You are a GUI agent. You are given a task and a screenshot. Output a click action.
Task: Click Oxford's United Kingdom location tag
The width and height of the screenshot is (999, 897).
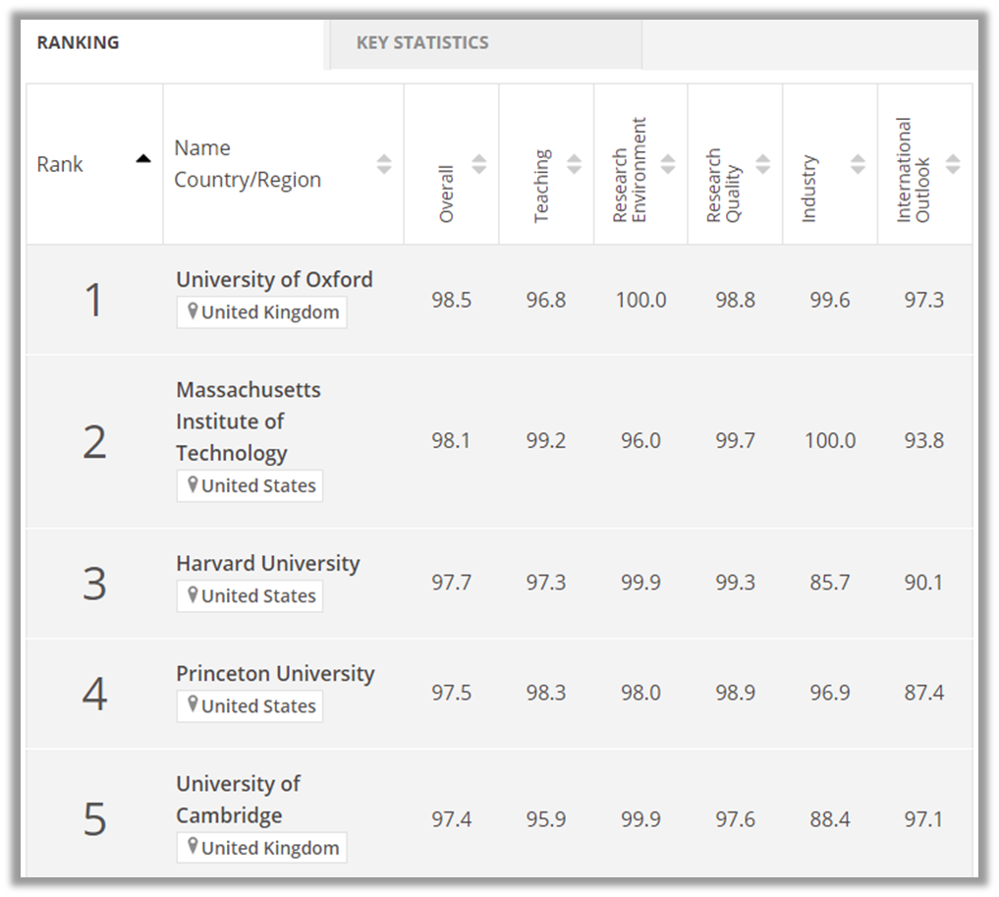[261, 312]
